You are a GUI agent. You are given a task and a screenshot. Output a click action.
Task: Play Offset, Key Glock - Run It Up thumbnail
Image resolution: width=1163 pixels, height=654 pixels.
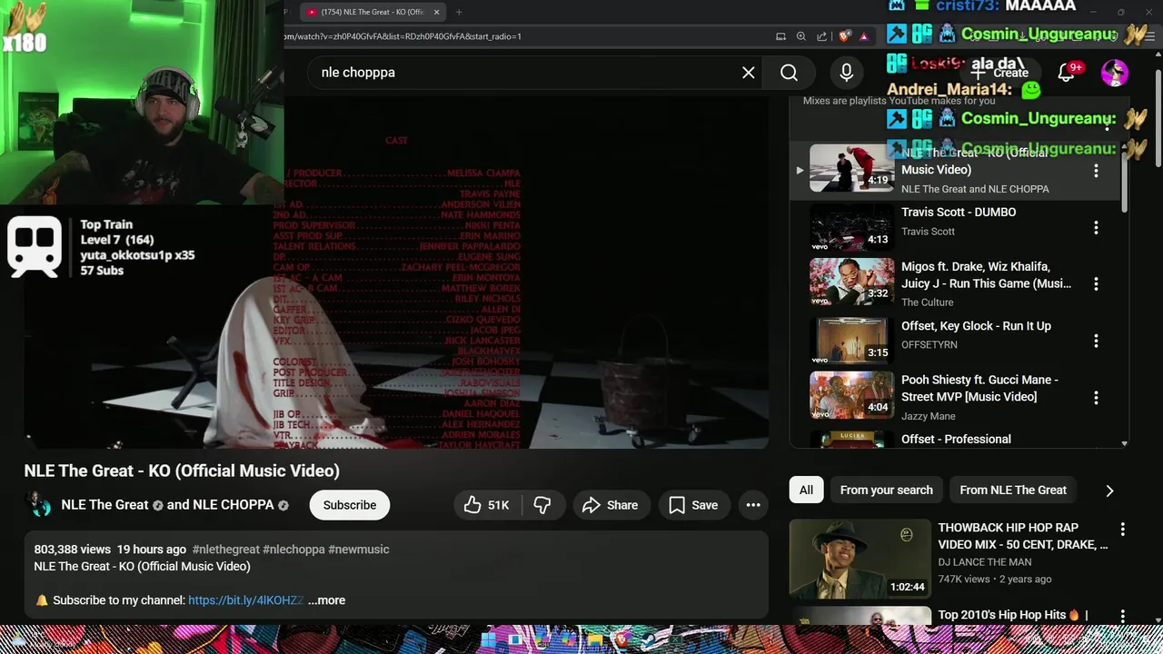tap(852, 340)
